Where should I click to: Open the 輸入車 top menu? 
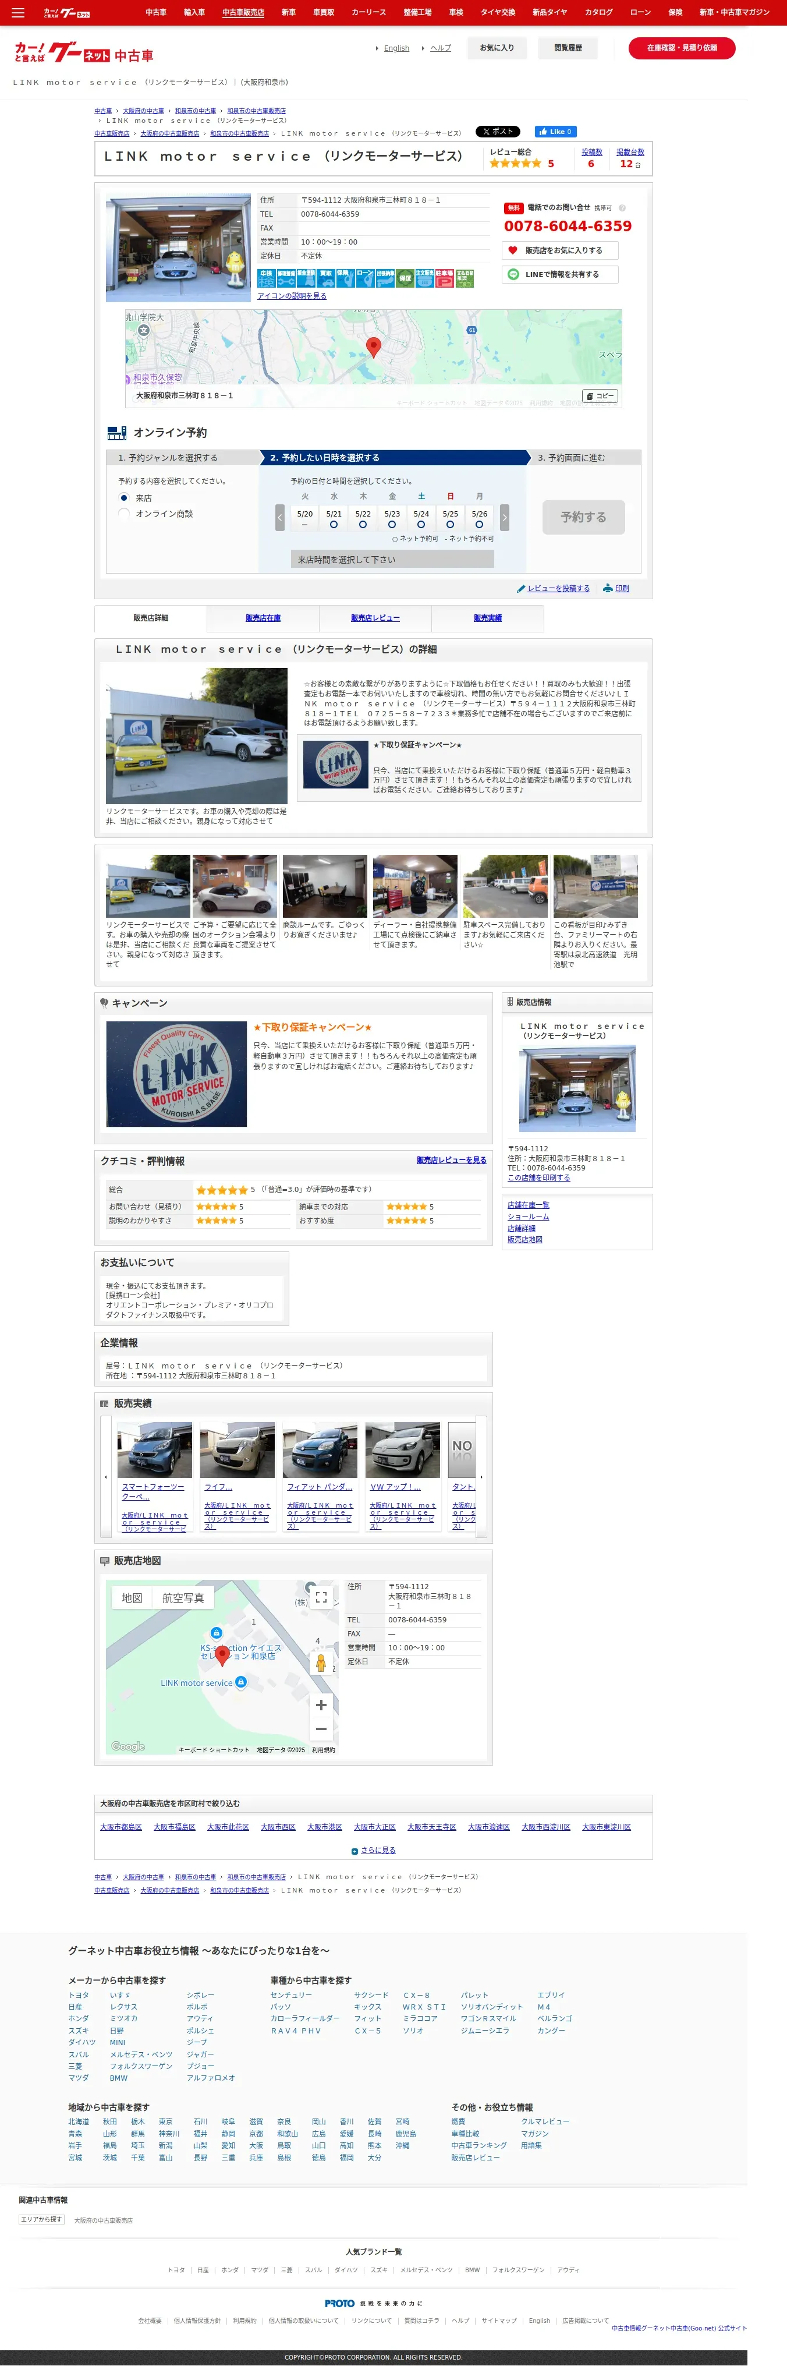pyautogui.click(x=194, y=12)
